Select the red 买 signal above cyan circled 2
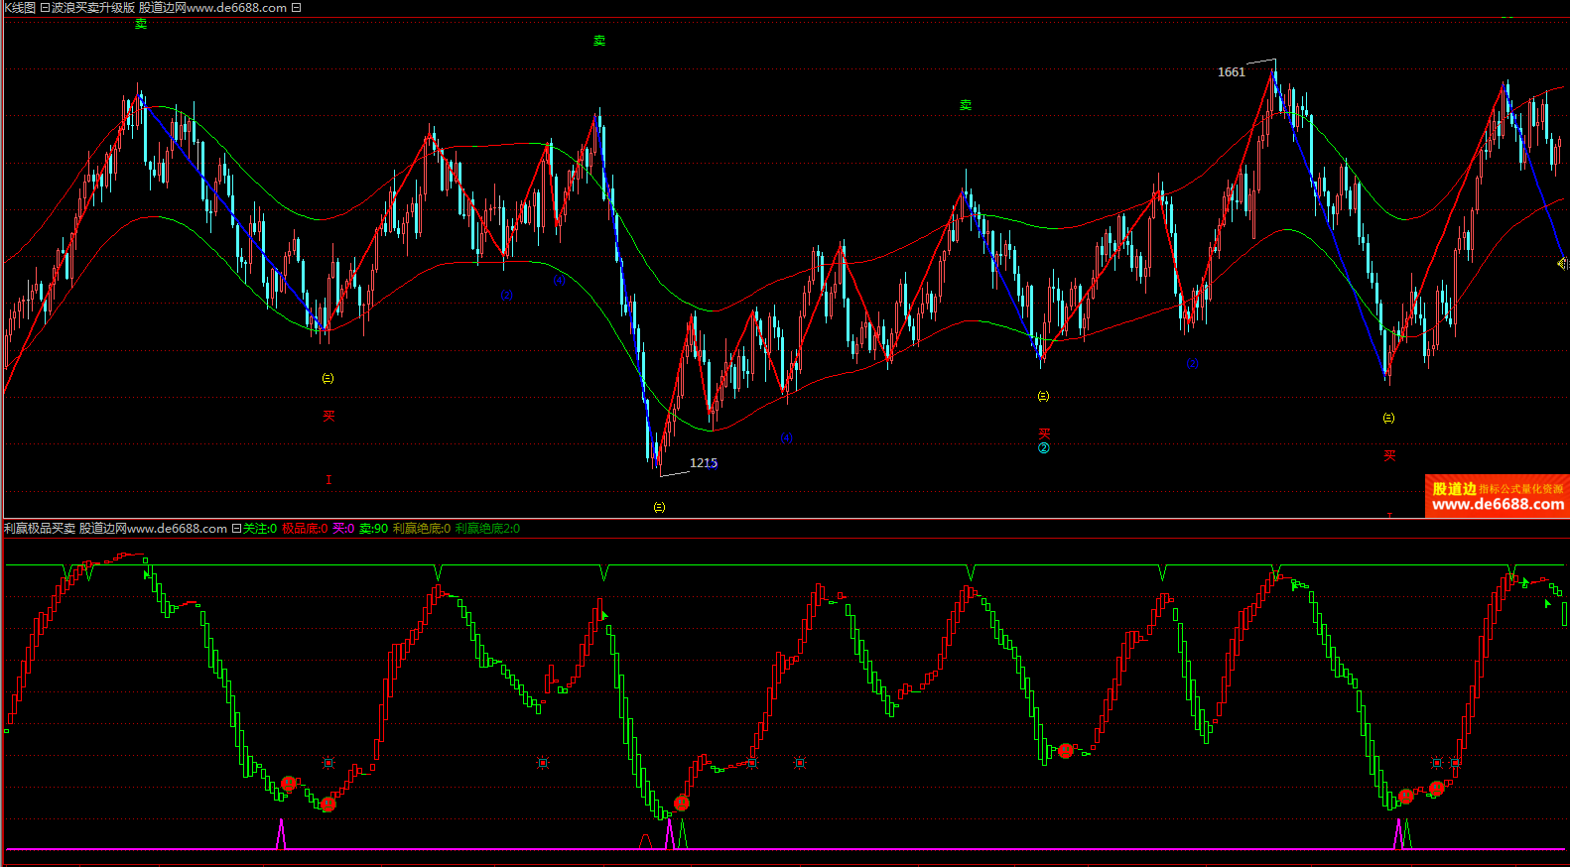Viewport: 1570px width, 867px height. (x=1044, y=433)
